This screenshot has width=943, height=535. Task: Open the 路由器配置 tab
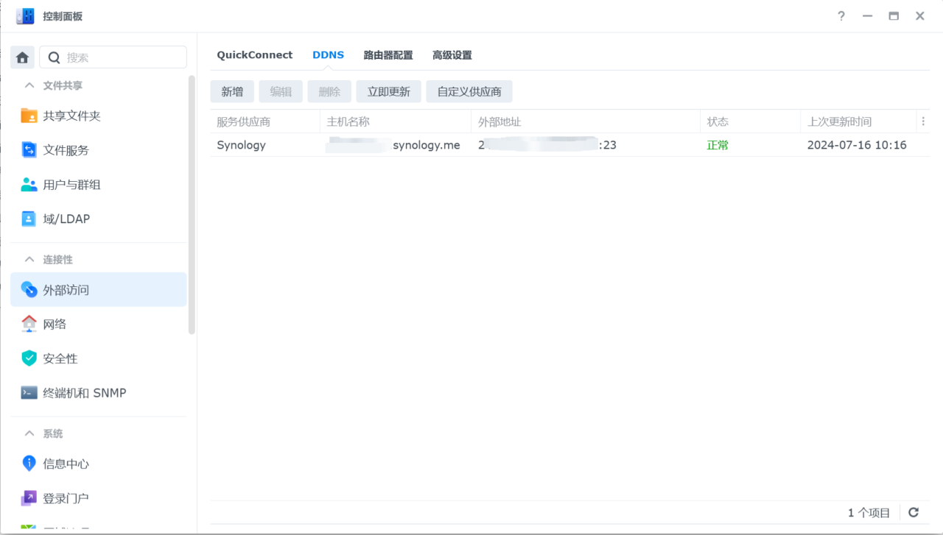(388, 55)
